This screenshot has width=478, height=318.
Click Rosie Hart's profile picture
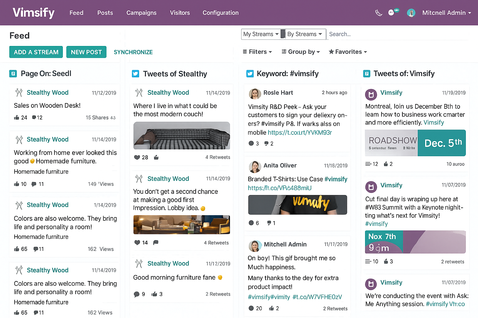255,93
